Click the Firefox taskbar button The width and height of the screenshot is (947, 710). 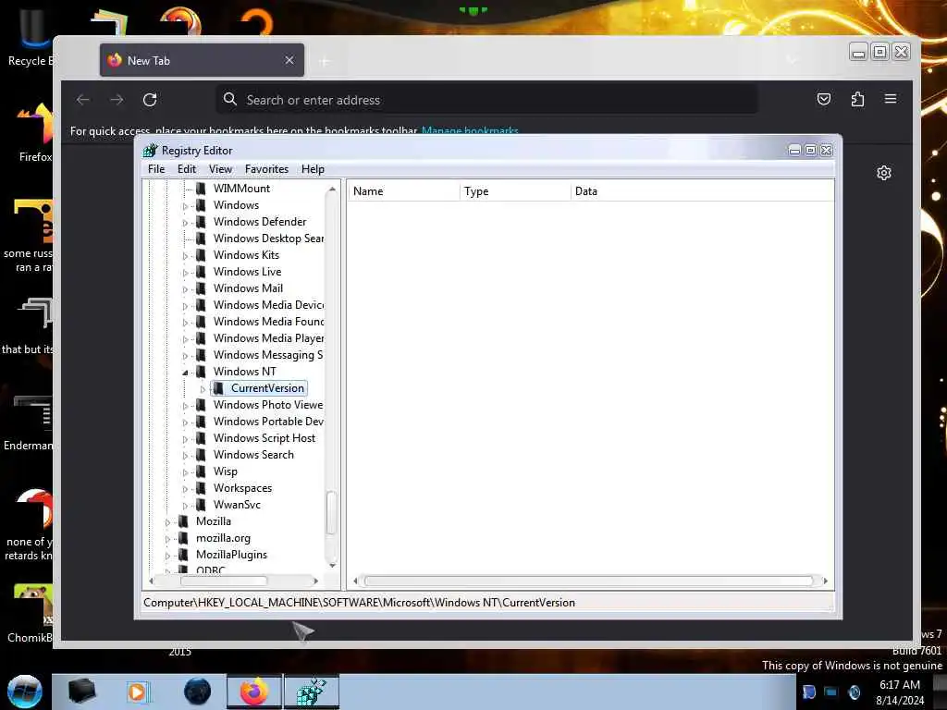[254, 692]
